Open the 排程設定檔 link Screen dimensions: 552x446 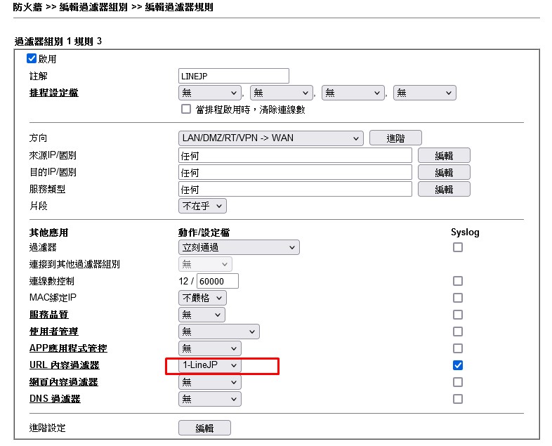49,93
